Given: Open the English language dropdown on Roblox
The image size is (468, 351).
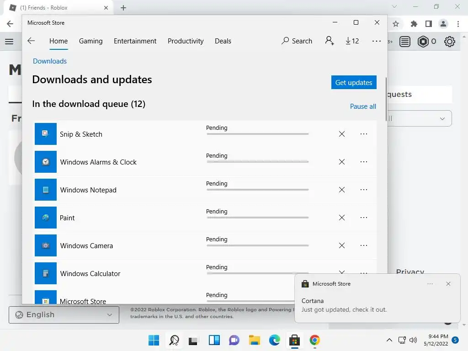Looking at the screenshot, I should tap(64, 314).
